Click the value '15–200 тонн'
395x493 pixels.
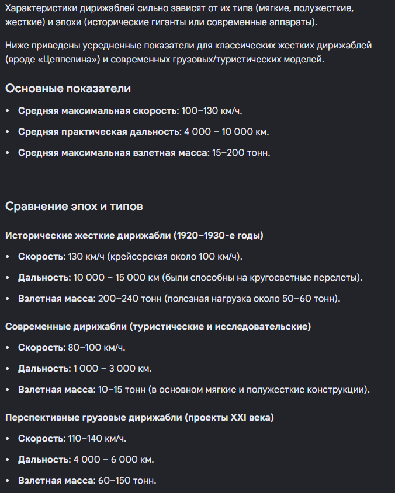coord(240,153)
